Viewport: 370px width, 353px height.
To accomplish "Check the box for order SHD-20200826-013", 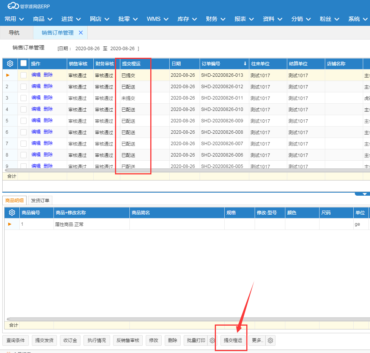I will (x=24, y=75).
